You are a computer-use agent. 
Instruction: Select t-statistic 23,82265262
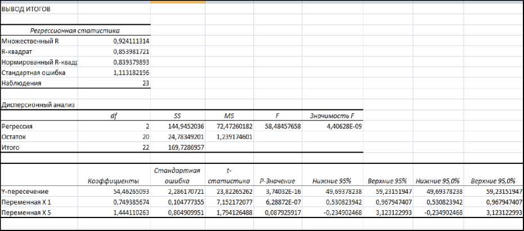tap(235, 192)
